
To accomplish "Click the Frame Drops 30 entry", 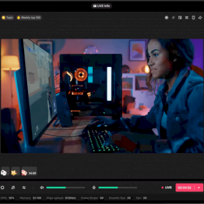I will point(92,198).
